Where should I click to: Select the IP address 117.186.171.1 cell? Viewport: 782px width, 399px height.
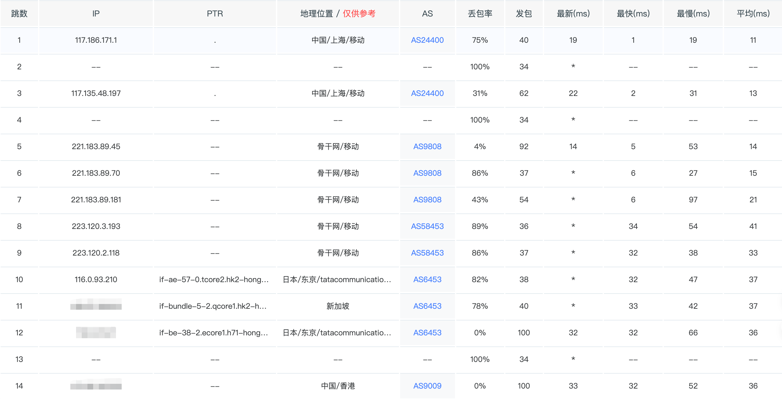[96, 40]
